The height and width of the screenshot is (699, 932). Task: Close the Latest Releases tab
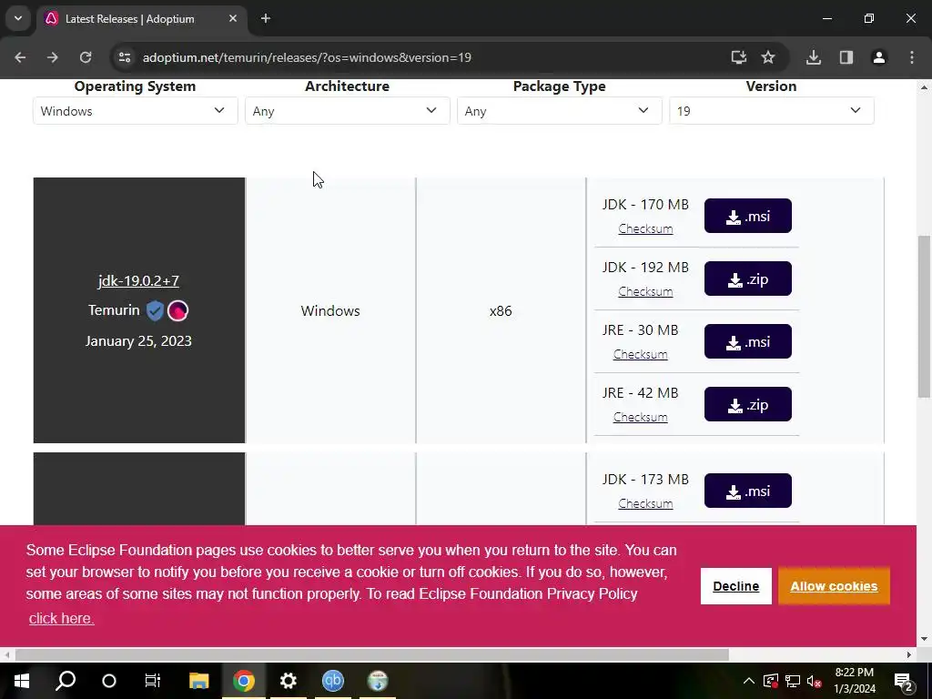pos(233,18)
